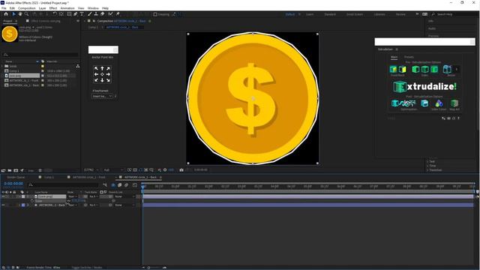Image resolution: width=480 pixels, height=270 pixels.
Task: Select the Type text tool
Action: click(x=82, y=14)
